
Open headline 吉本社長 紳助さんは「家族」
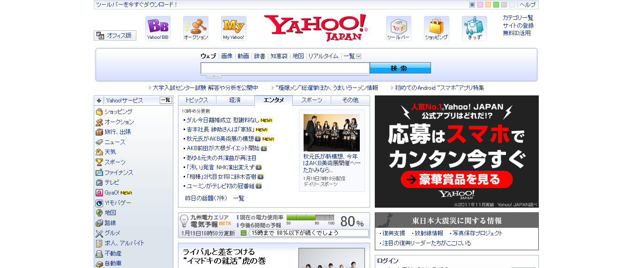220,130
